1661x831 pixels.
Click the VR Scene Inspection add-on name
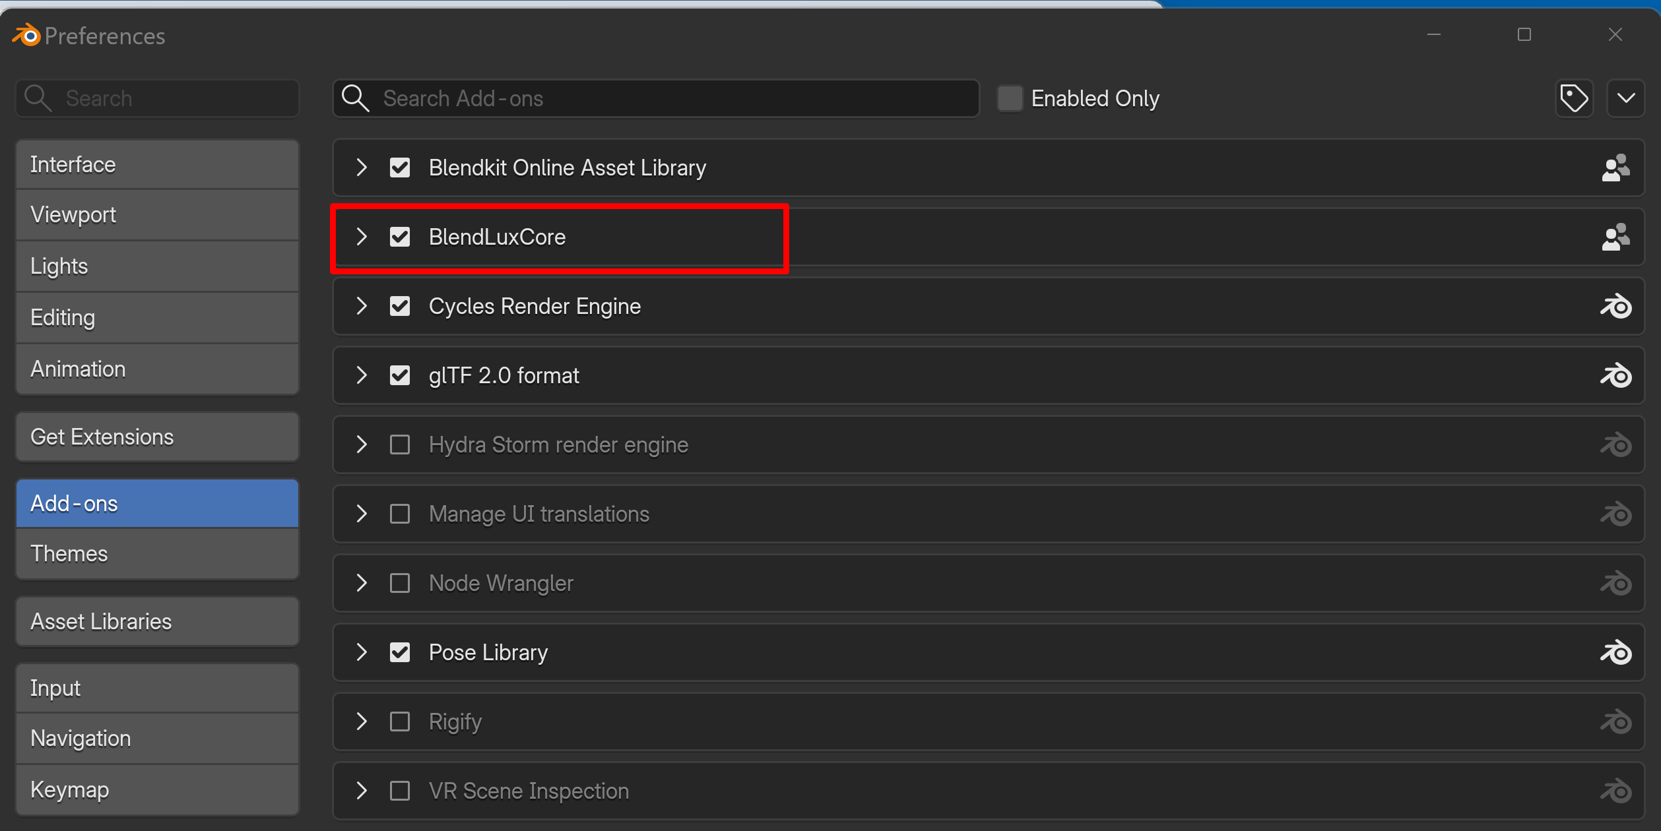[529, 791]
